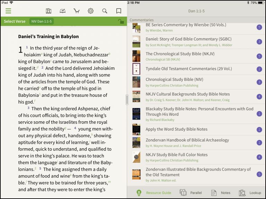The image size is (266, 199).
Task: Toggle the unlock sync padlock
Action: 121,21
